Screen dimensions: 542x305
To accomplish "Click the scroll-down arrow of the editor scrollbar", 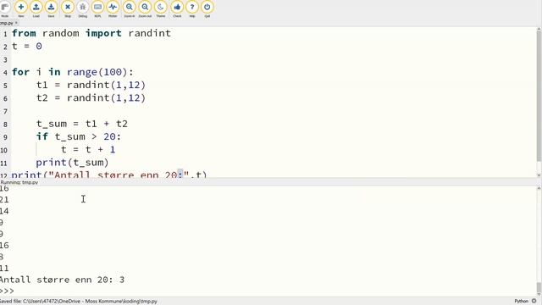I will tap(539, 175).
